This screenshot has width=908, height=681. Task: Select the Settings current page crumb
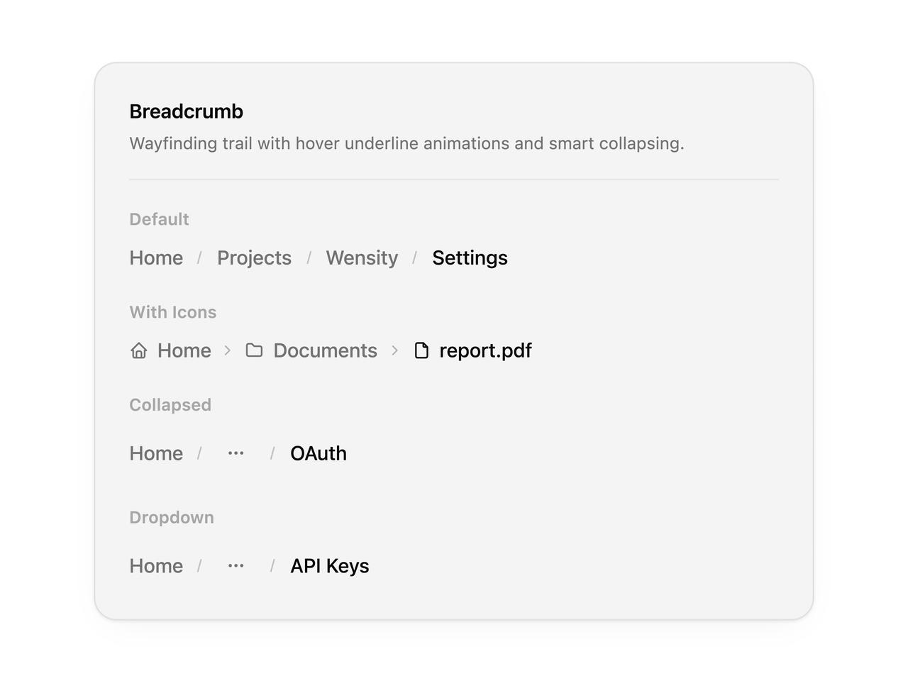(470, 258)
